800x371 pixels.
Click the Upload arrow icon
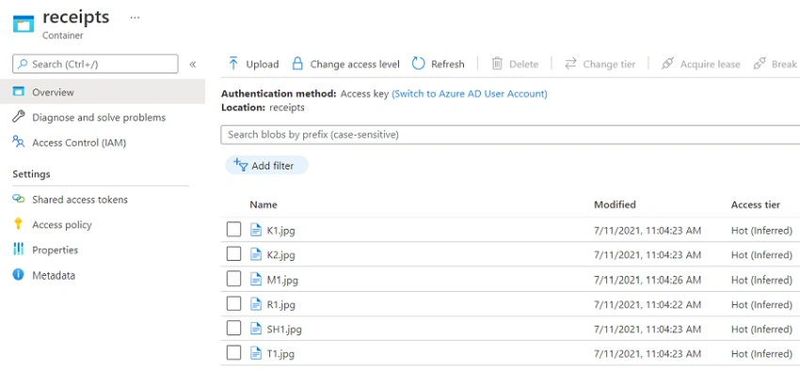coord(233,63)
